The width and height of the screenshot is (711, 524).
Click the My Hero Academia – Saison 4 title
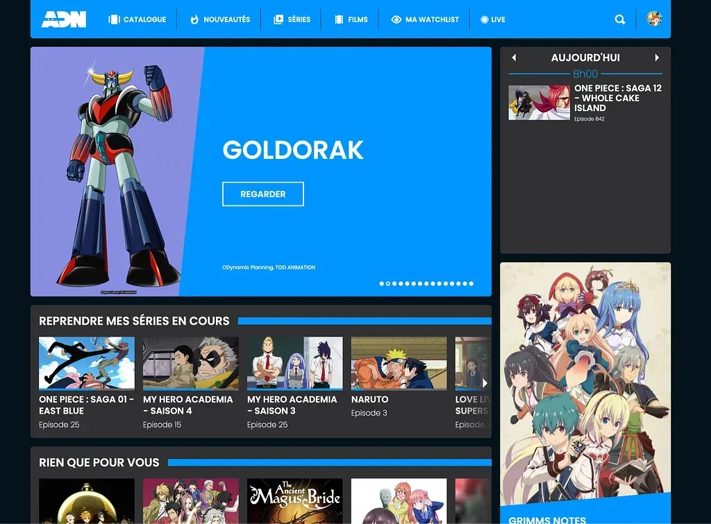coord(187,405)
